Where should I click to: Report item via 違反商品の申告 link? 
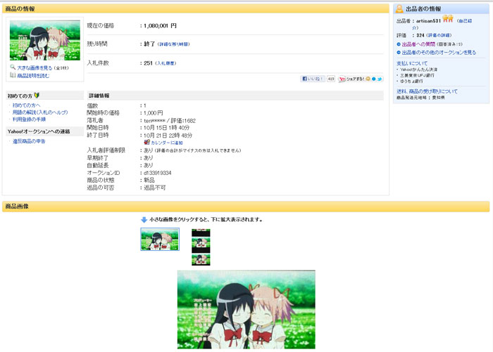pos(29,141)
